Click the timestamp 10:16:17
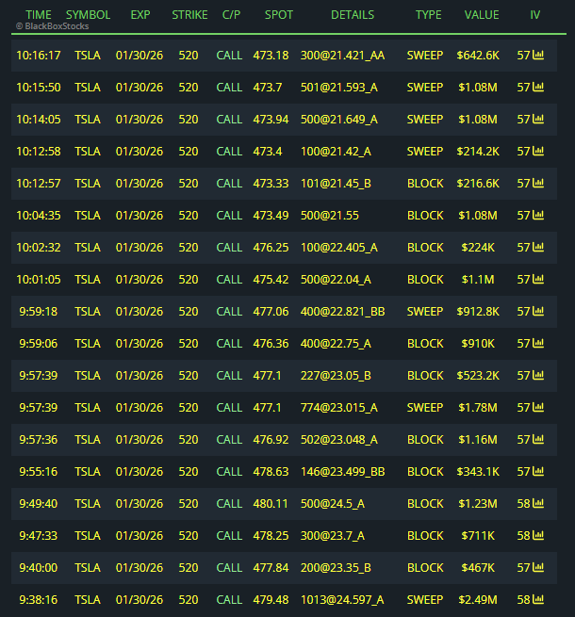Screen dimensions: 575x617 tap(39, 55)
